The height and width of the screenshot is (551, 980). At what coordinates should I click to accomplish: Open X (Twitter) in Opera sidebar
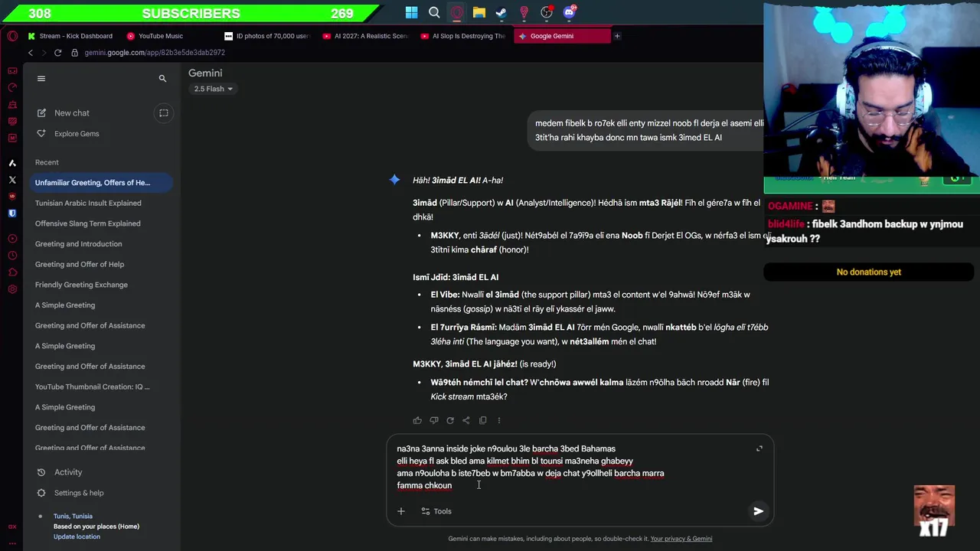[12, 180]
